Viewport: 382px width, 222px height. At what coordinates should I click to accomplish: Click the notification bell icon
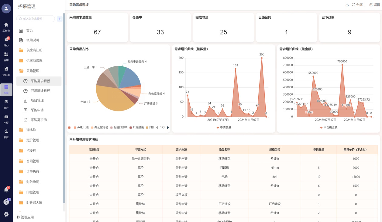click(6, 190)
